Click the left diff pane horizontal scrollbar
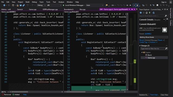The image size is (173, 97). 36,92
